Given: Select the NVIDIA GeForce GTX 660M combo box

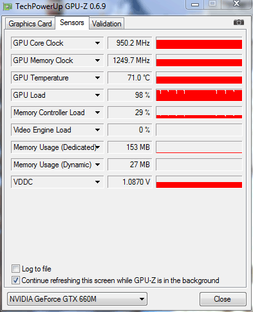Looking at the screenshot, I should tap(77, 298).
